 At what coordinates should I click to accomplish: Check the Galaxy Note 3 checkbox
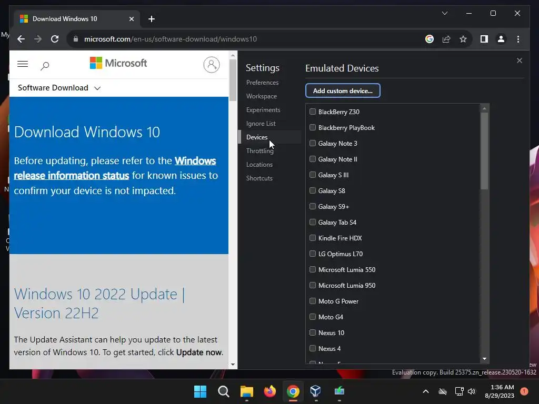pyautogui.click(x=313, y=143)
